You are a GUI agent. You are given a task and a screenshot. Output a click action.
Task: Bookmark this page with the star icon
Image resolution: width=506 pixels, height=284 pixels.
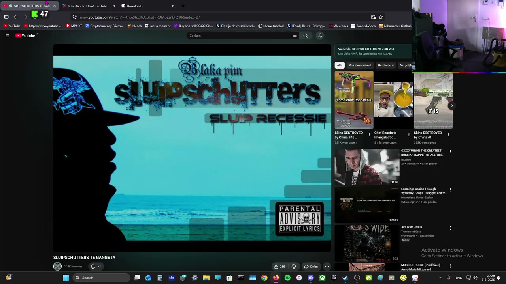pos(381,17)
